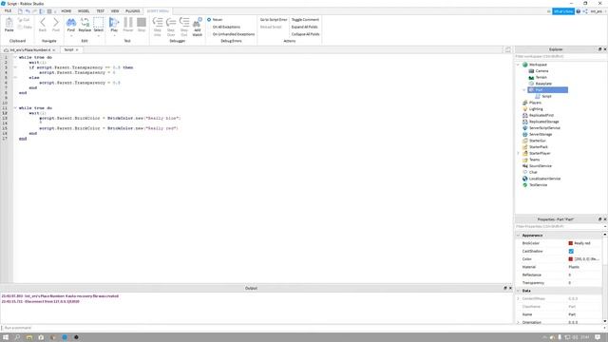Click the What's New button

[x=563, y=11]
